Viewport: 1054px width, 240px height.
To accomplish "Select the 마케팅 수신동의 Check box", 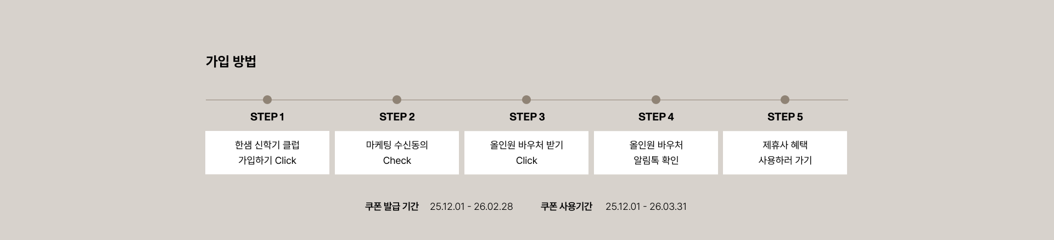I will pos(397,153).
